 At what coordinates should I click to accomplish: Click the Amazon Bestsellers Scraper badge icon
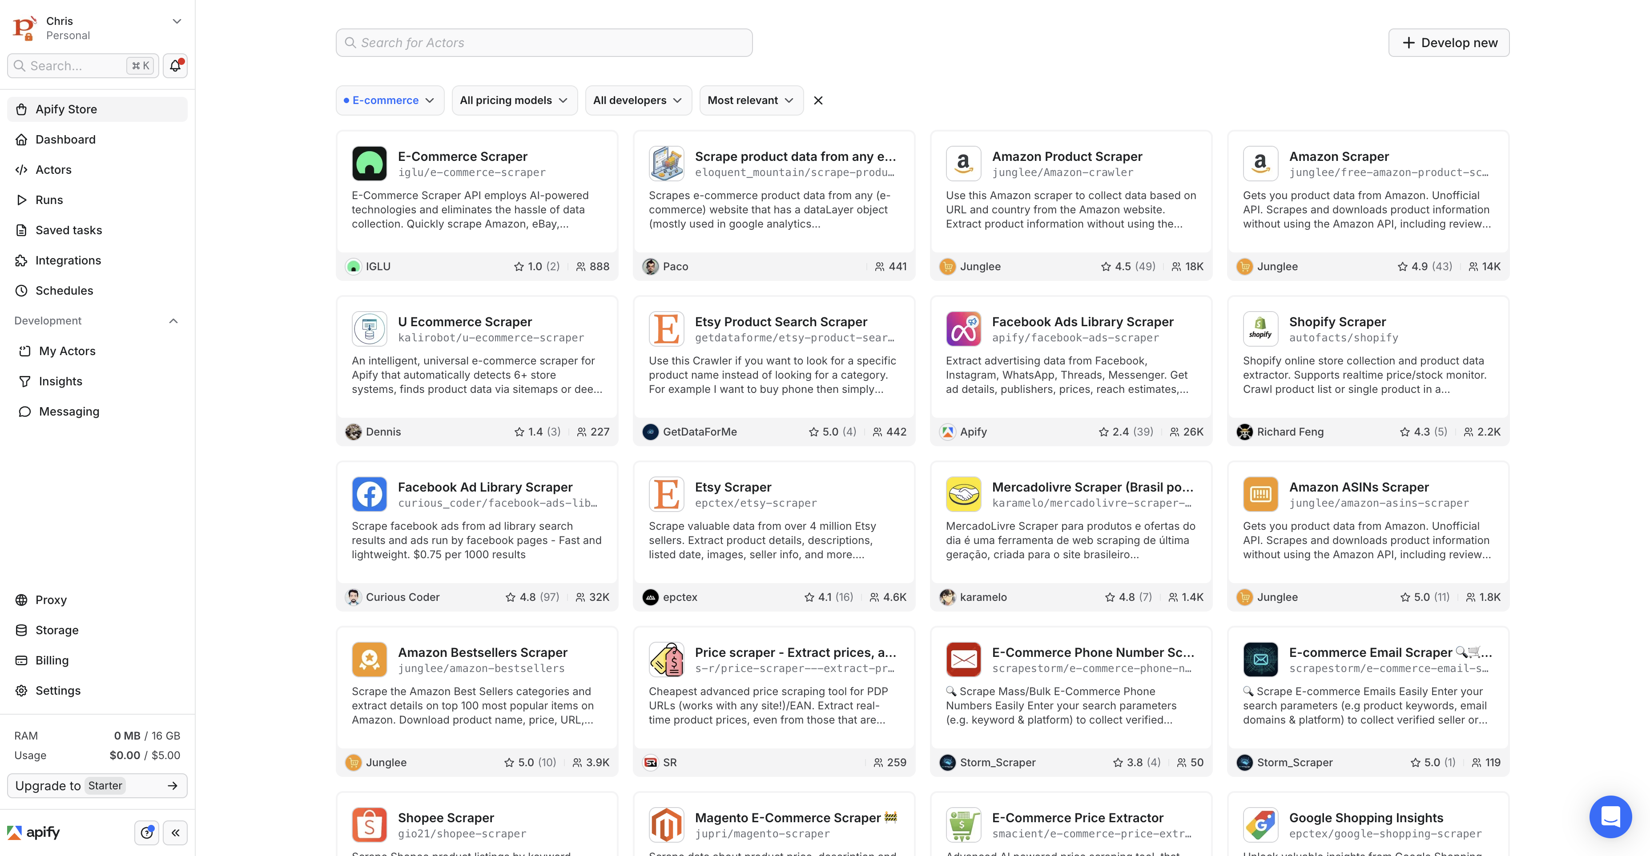[x=369, y=660]
